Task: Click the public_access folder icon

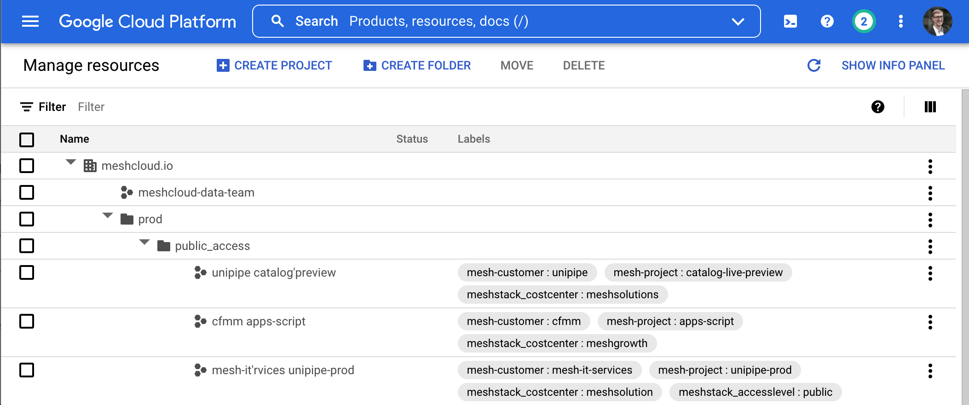Action: click(164, 246)
